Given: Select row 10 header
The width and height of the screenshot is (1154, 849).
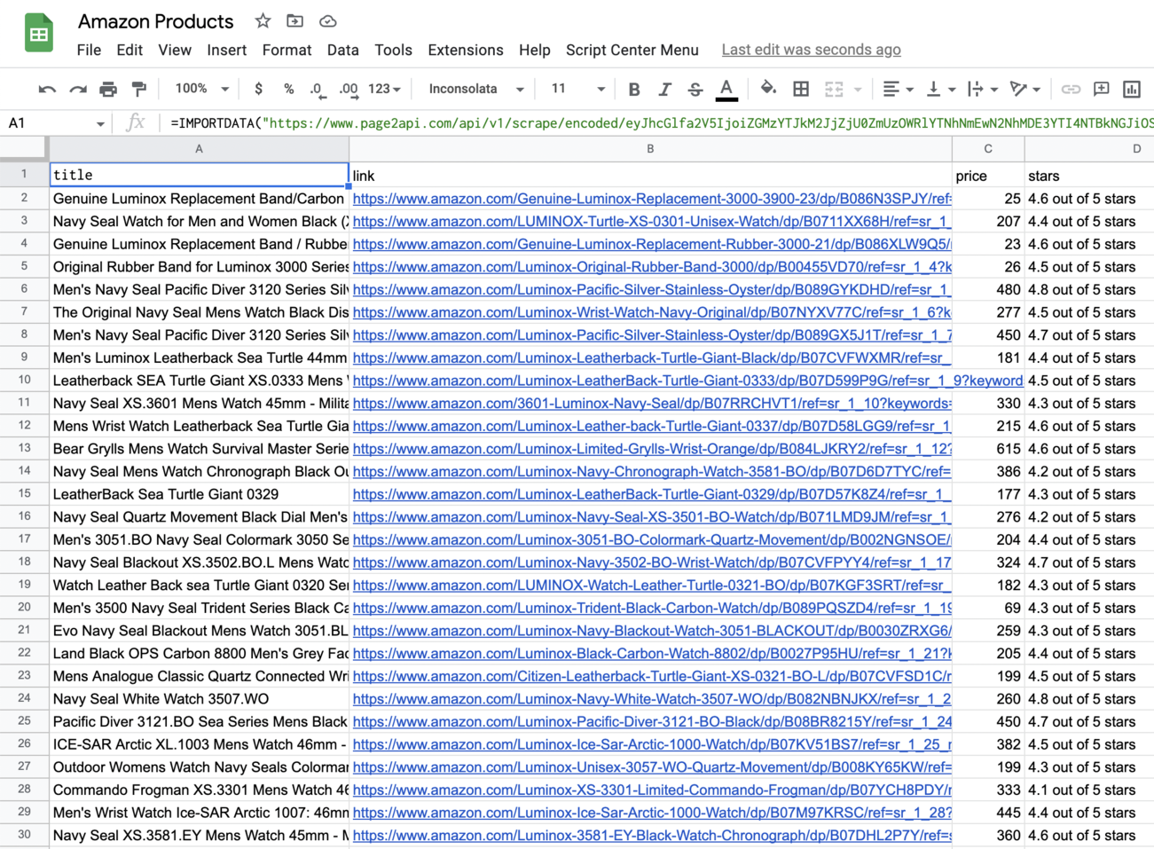Looking at the screenshot, I should click(24, 380).
